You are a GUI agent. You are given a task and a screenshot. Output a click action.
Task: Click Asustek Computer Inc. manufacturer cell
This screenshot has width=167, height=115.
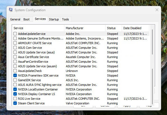tap(81, 57)
